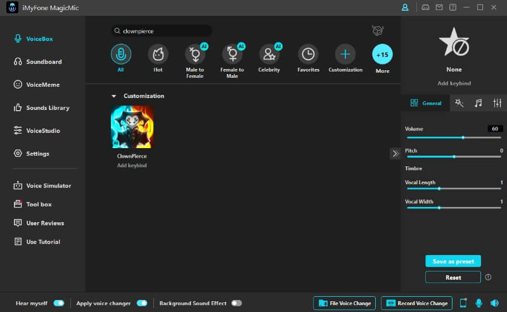Screen dimensions: 507x312
Task: Go to VoiceMeme in sidebar
Action: click(x=37, y=85)
